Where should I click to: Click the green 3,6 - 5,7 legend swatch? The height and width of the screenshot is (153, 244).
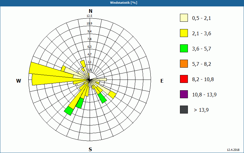(184, 48)
